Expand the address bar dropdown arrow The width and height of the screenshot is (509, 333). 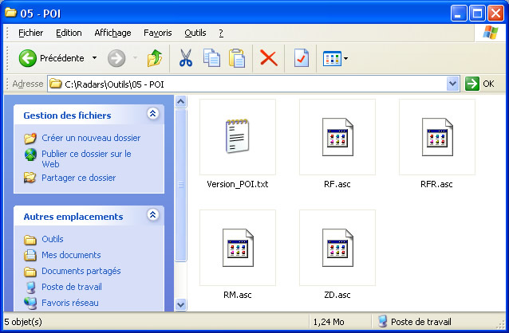[x=453, y=84]
